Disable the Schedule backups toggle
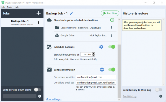Screen dimensions: 166x102 pos(112,47)
